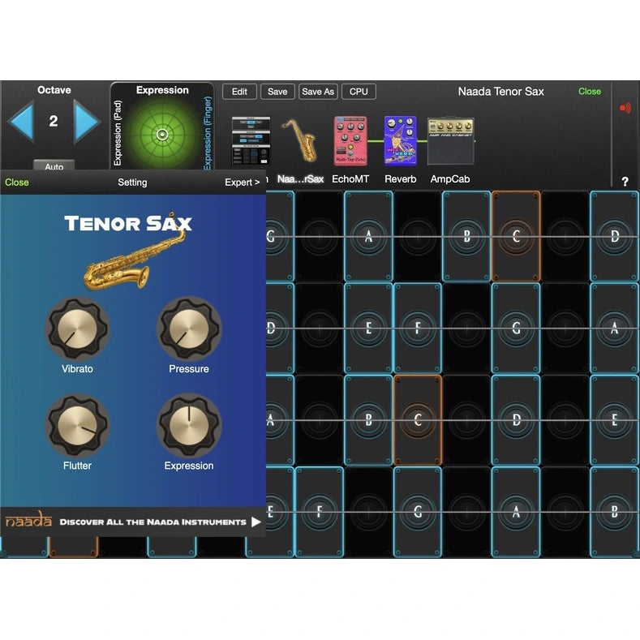This screenshot has width=640, height=640.
Task: Tap the dark sharp pad between A and B top row
Action: point(418,236)
